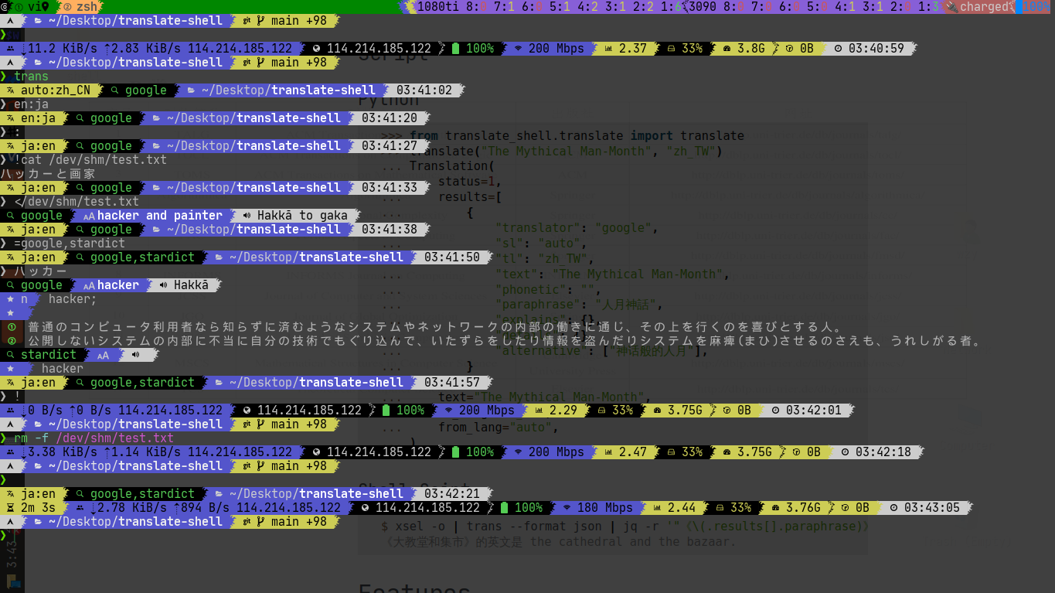The height and width of the screenshot is (593, 1055).
Task: Switch to tmux window 2 "zsh"
Action: point(80,6)
